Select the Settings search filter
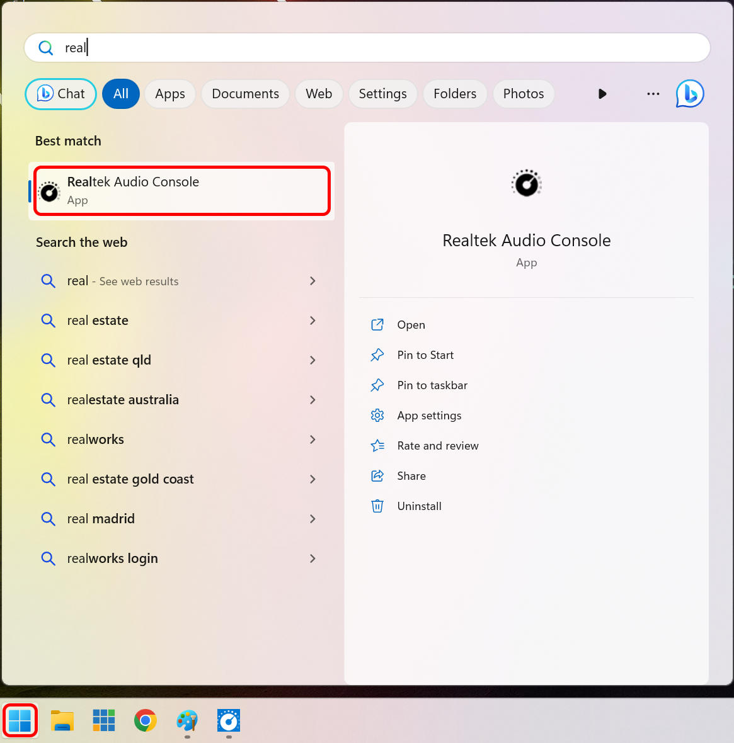This screenshot has height=743, width=734. click(382, 93)
